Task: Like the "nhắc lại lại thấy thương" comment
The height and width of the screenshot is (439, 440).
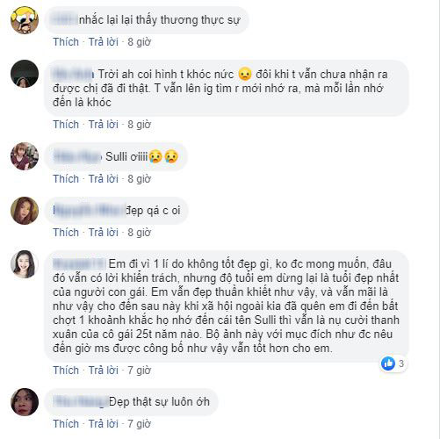Action: [x=66, y=42]
